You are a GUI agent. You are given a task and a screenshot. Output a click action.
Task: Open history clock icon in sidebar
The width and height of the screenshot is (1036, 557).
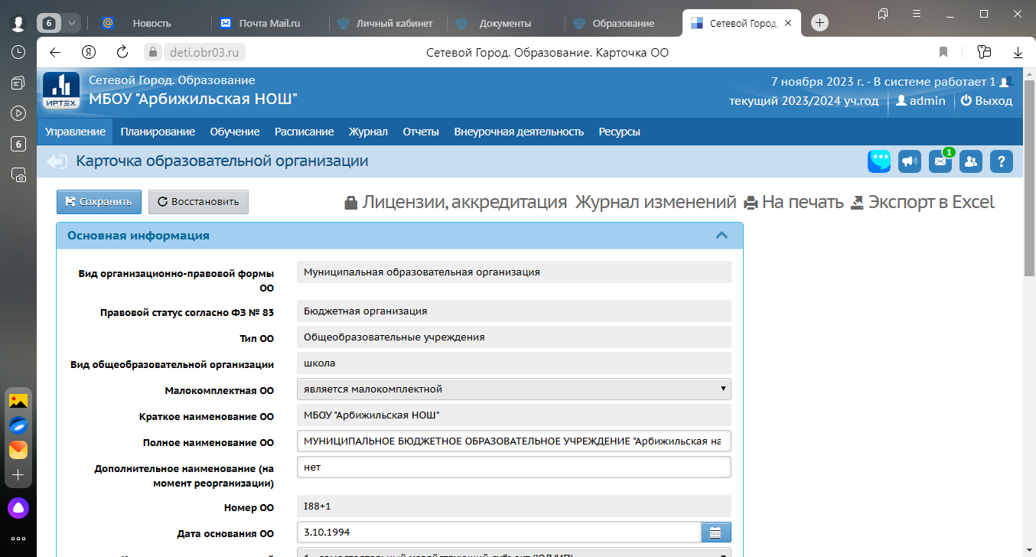point(18,52)
